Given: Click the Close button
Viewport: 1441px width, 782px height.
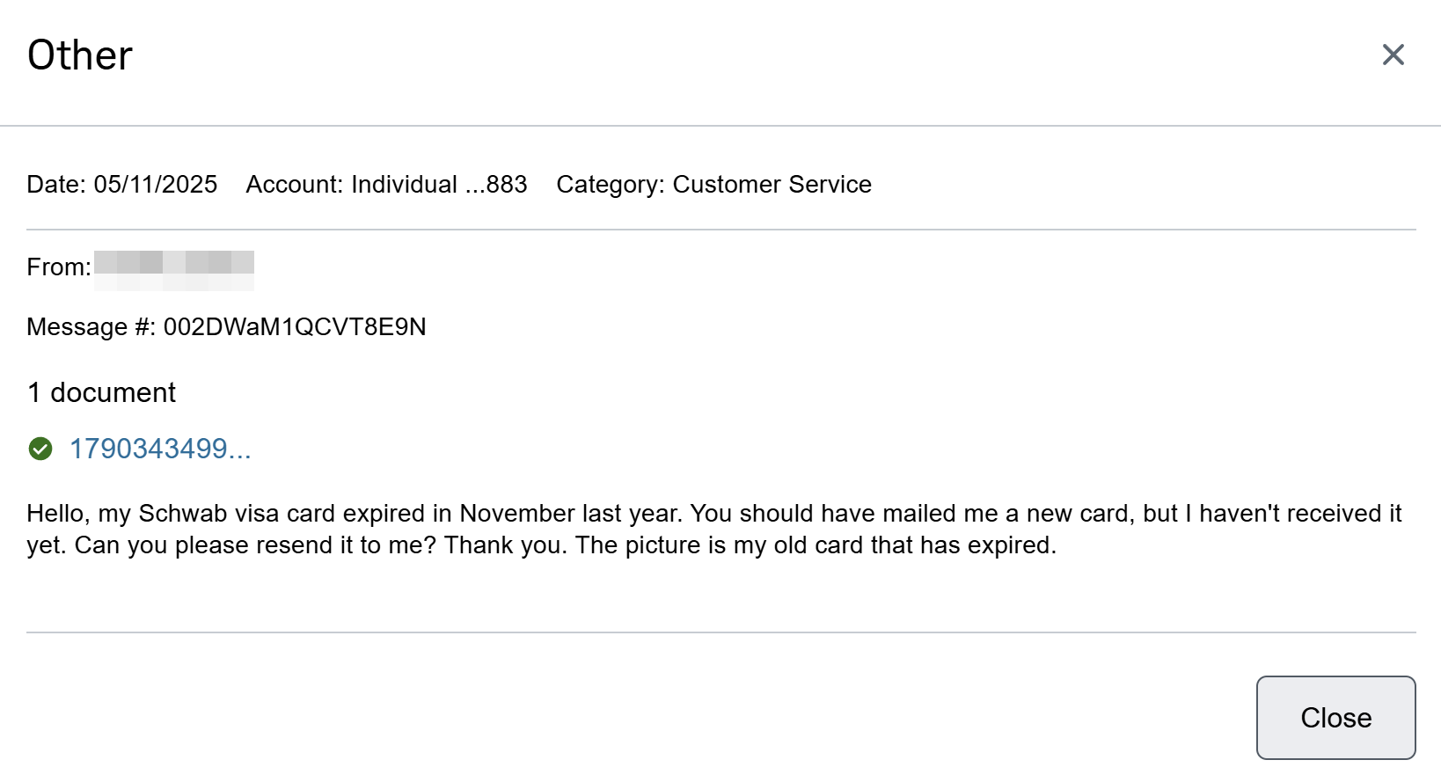Looking at the screenshot, I should pyautogui.click(x=1335, y=717).
